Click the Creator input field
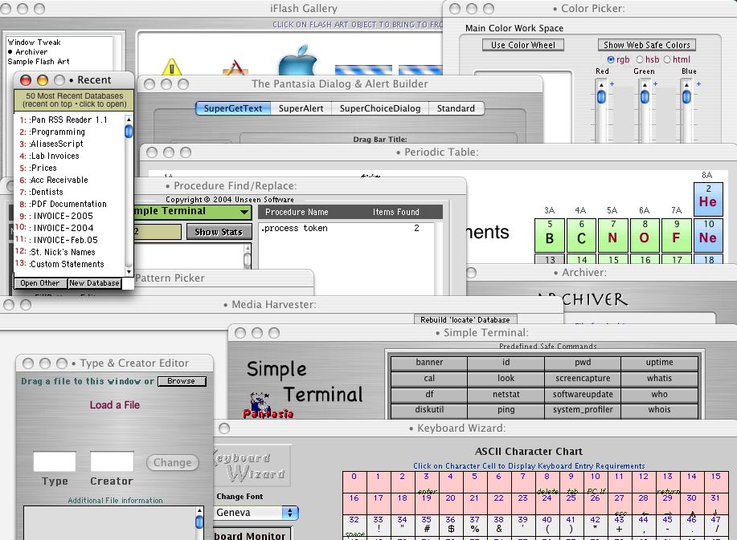Viewport: 737px width, 540px height. pyautogui.click(x=112, y=461)
